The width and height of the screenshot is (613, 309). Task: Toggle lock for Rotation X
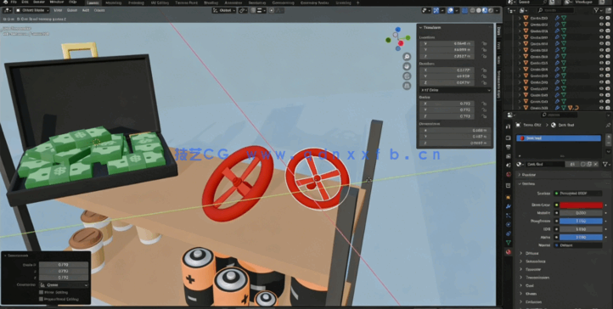(484, 70)
